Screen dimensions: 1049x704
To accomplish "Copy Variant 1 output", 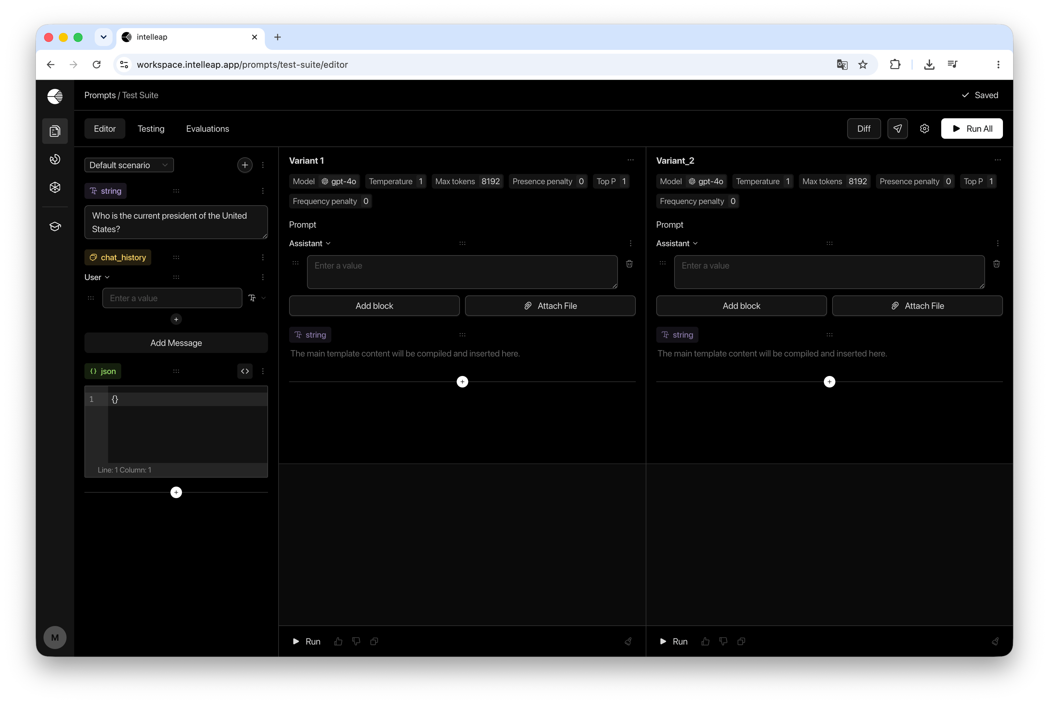I will pyautogui.click(x=374, y=642).
